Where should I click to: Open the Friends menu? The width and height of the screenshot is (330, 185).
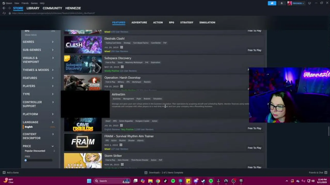(25, 3)
